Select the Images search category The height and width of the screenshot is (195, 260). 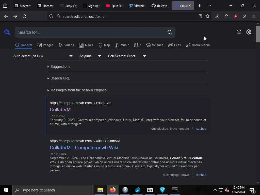pos(45,45)
